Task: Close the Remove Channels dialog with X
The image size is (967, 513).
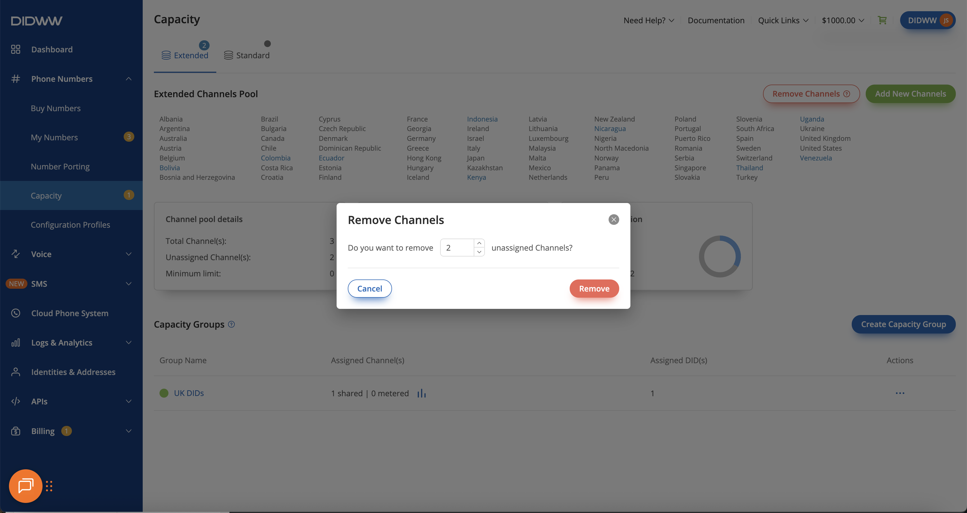Action: pos(613,219)
